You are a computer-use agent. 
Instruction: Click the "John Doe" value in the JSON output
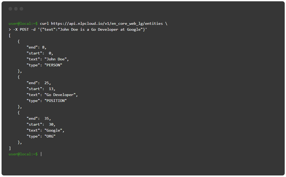pos(57,59)
